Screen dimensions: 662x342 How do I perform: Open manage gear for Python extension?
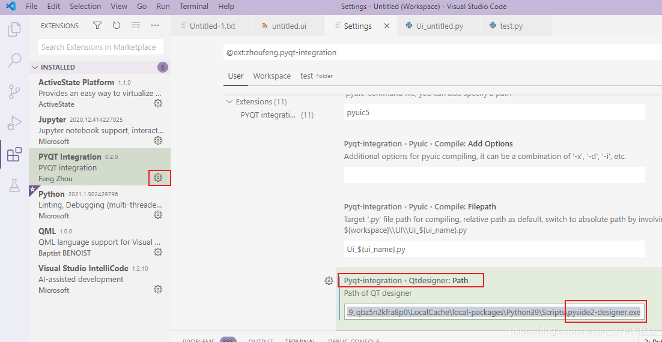158,215
